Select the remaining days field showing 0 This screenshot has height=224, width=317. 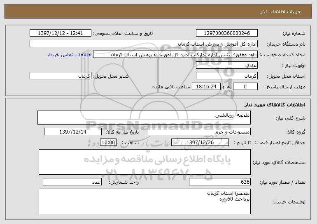coord(245,87)
